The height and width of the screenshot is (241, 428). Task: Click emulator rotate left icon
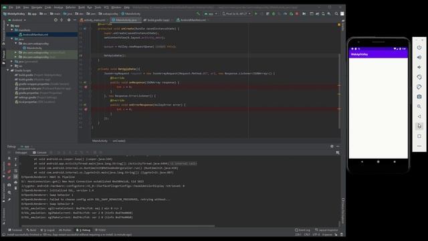[x=419, y=77]
